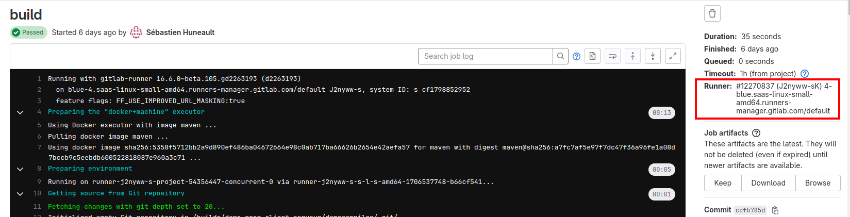Open the job log search help icon
The width and height of the screenshot is (850, 217).
(x=577, y=57)
